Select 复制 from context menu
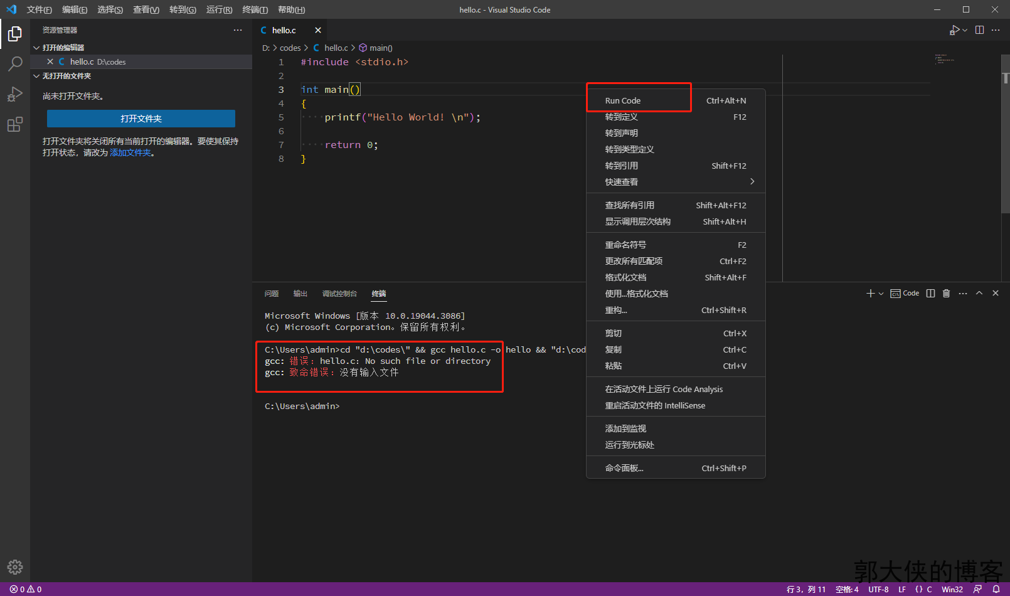 676,349
